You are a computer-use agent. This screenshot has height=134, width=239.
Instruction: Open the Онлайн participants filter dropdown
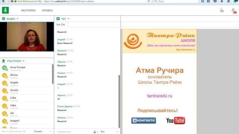(43, 131)
